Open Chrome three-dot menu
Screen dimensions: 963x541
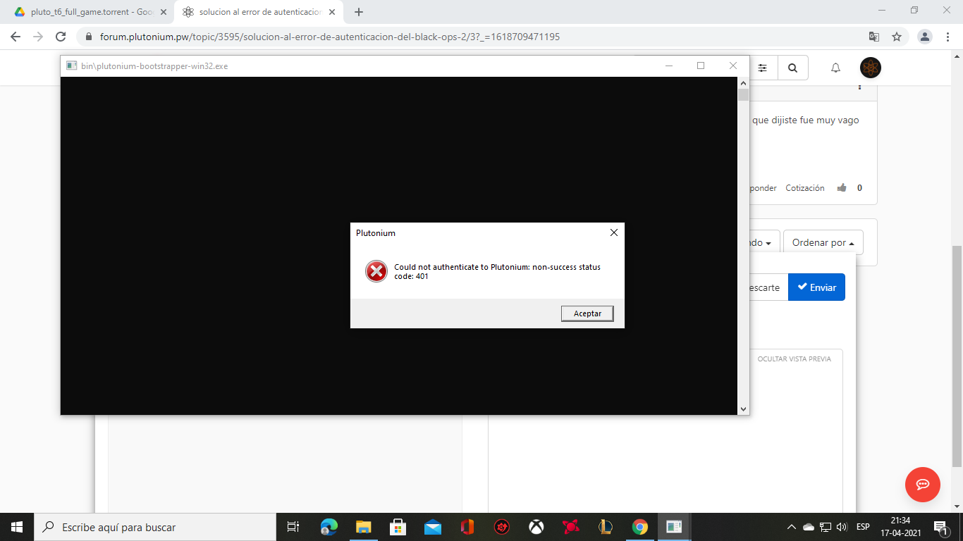[x=947, y=37]
